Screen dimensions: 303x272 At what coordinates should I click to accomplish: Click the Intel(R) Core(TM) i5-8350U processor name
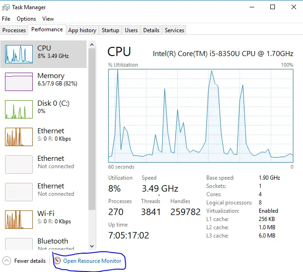[x=223, y=54]
